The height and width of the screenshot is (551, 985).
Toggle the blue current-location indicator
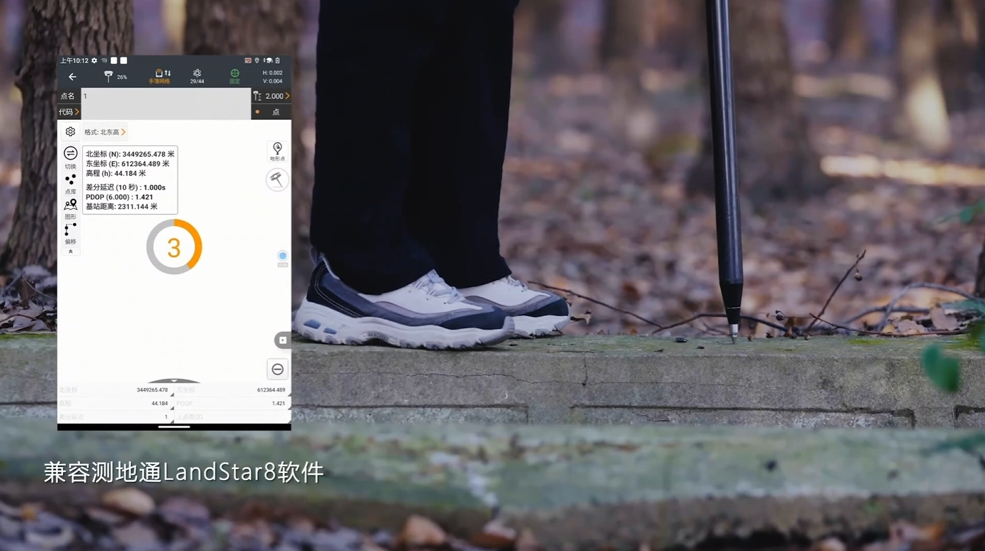click(x=282, y=256)
